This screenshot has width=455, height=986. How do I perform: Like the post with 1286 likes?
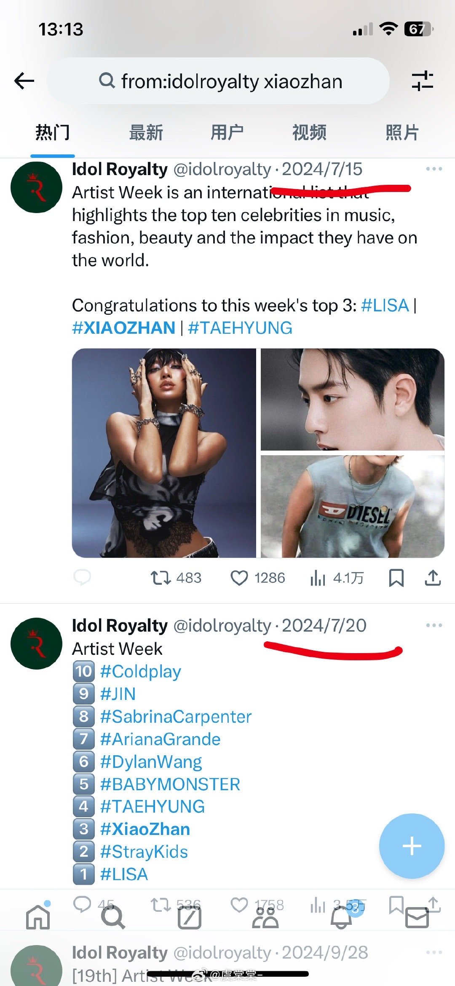pos(239,578)
